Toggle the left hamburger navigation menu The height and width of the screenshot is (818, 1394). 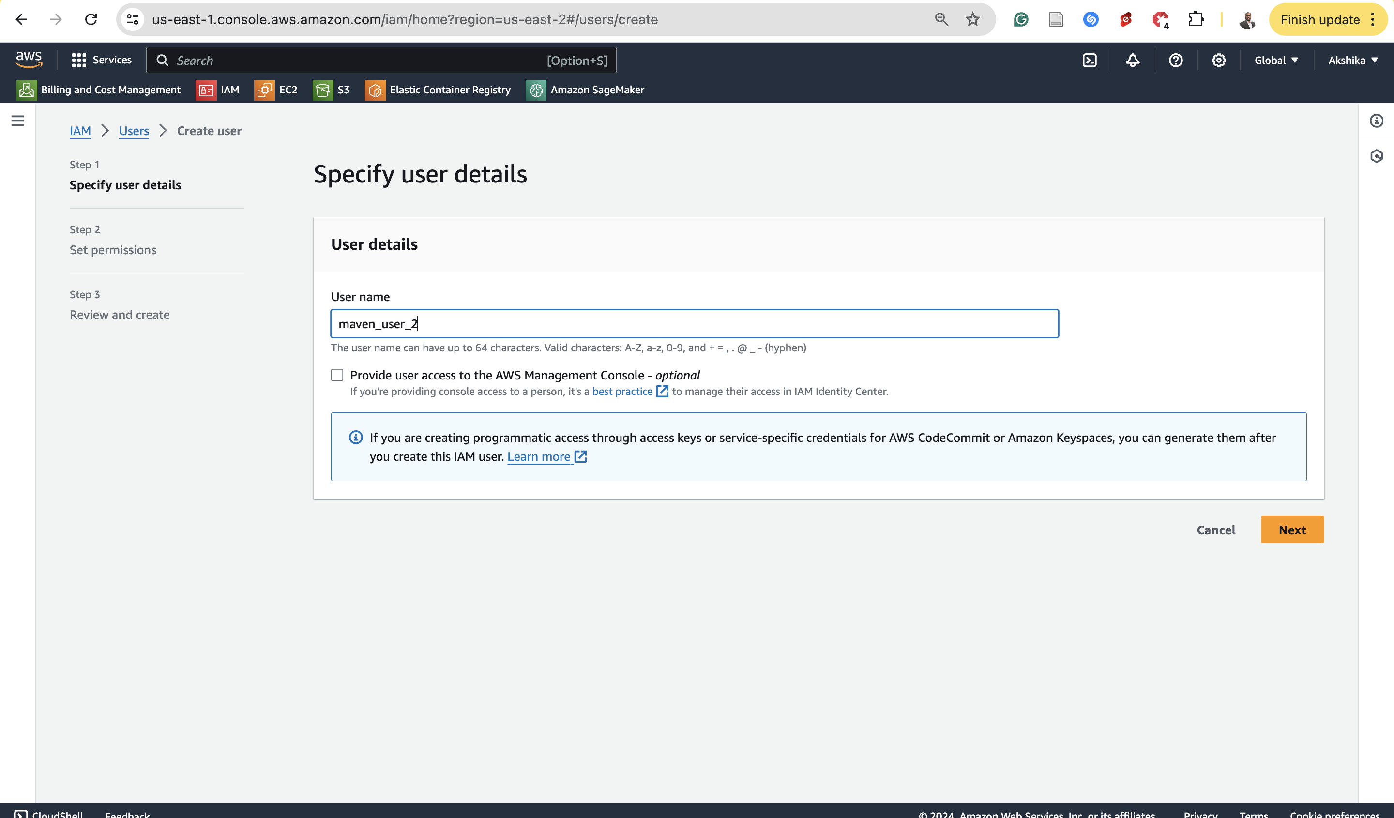click(x=18, y=121)
